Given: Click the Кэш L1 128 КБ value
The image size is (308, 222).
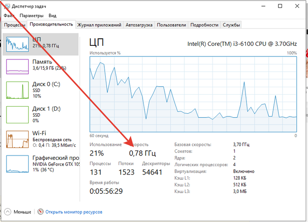Looking at the screenshot, I should (x=240, y=178).
